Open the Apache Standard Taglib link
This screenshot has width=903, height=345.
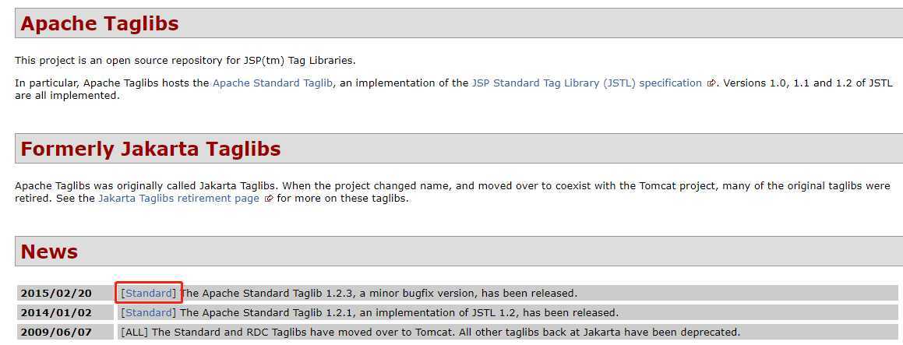click(x=273, y=83)
